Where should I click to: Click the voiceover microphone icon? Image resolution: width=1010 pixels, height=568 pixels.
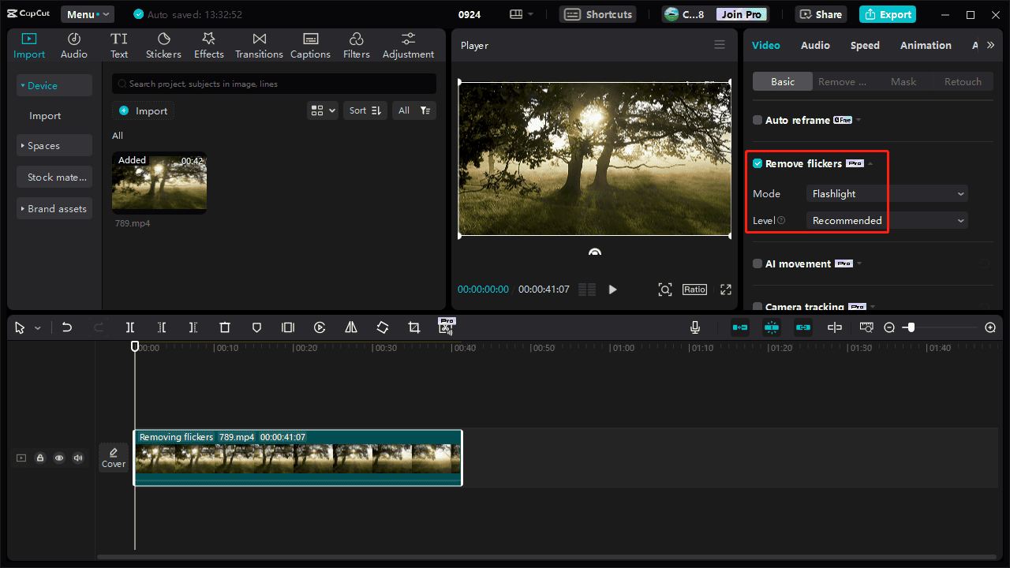pyautogui.click(x=694, y=327)
